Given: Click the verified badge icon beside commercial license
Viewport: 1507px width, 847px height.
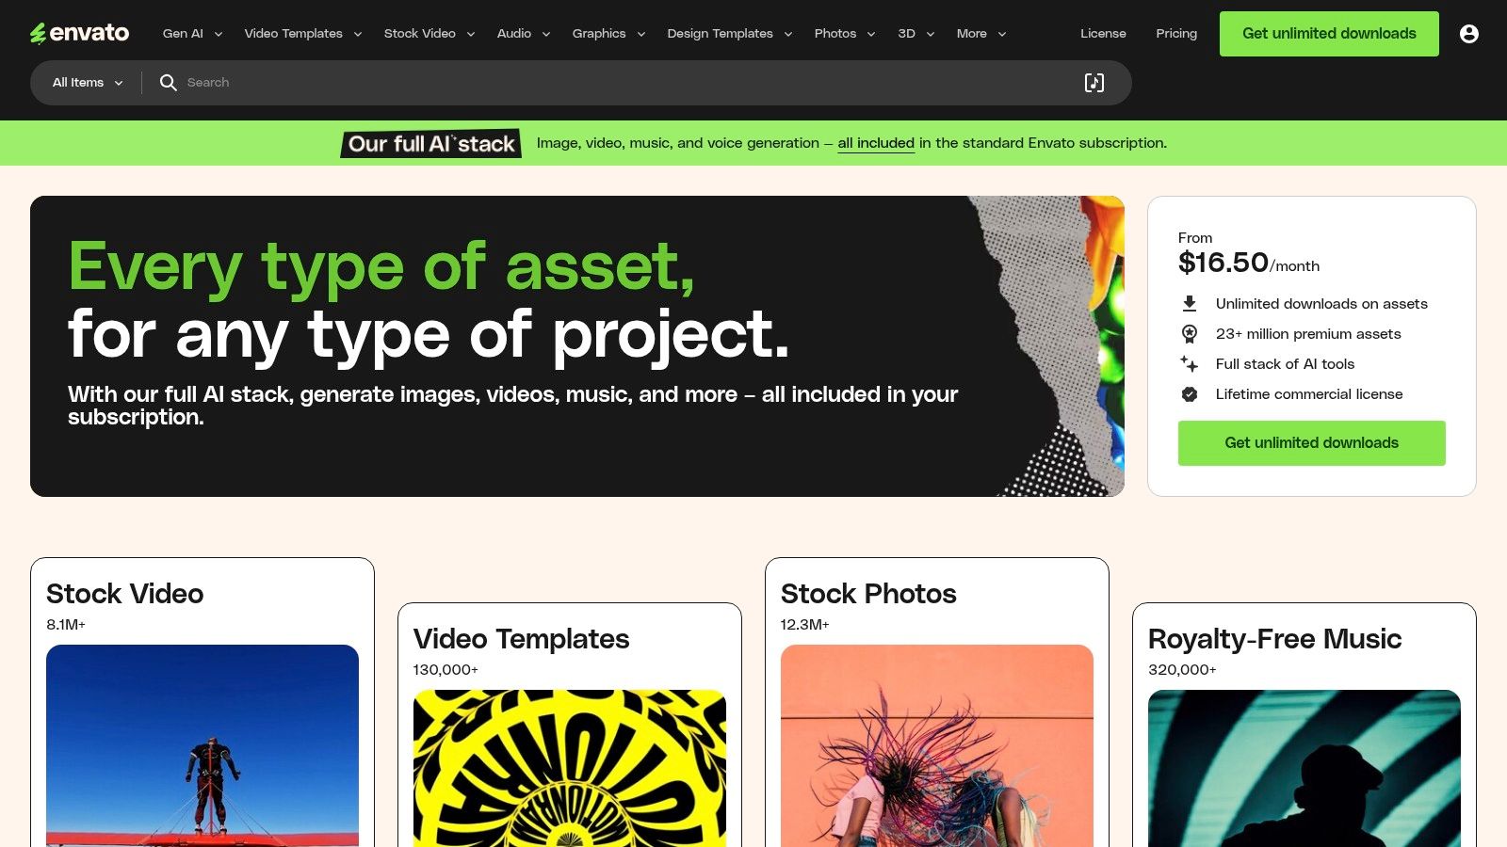Looking at the screenshot, I should click(x=1190, y=394).
